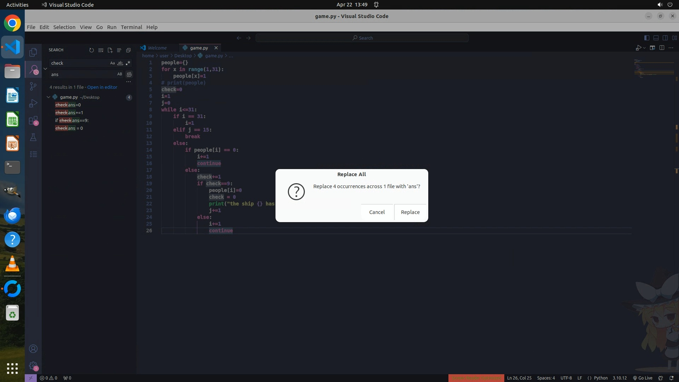Screen dimensions: 679x382
Task: Toggle Match Case search option
Action: coord(112,63)
